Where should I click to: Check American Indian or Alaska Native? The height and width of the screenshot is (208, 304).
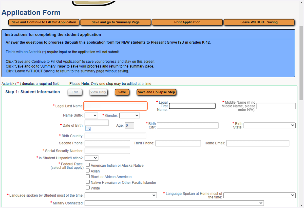pos(88,165)
